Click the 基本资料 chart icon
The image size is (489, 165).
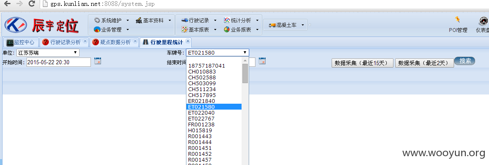[x=139, y=20]
